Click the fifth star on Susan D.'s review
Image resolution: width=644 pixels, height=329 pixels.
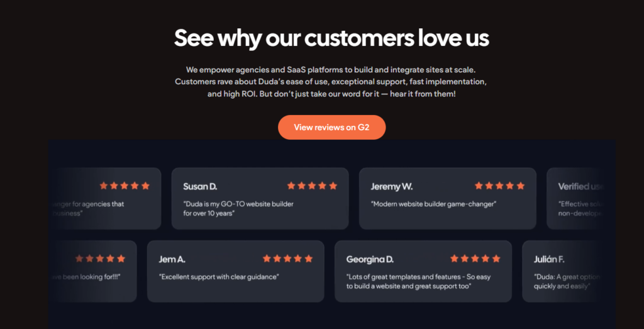(333, 186)
